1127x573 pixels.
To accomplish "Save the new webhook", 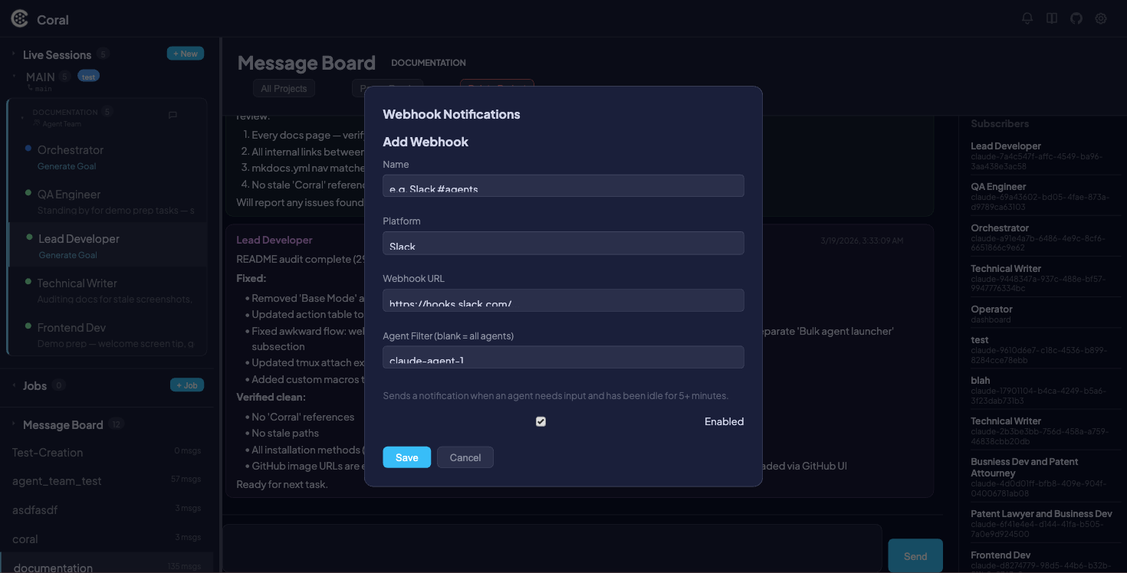I will pyautogui.click(x=406, y=457).
